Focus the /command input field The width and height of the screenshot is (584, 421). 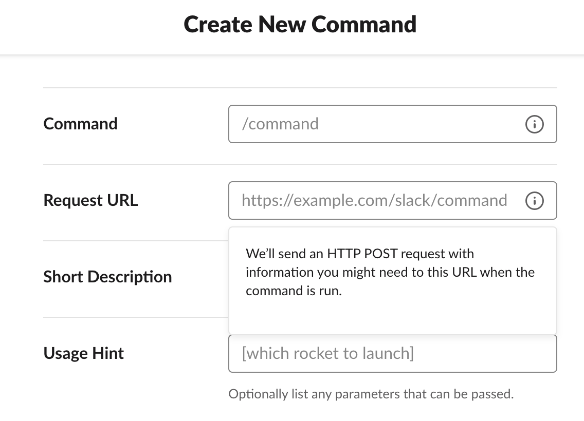click(x=393, y=124)
